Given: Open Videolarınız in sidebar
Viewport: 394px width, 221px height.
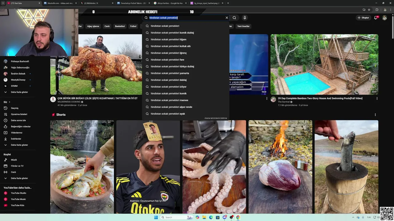Looking at the screenshot, I should 17,133.
